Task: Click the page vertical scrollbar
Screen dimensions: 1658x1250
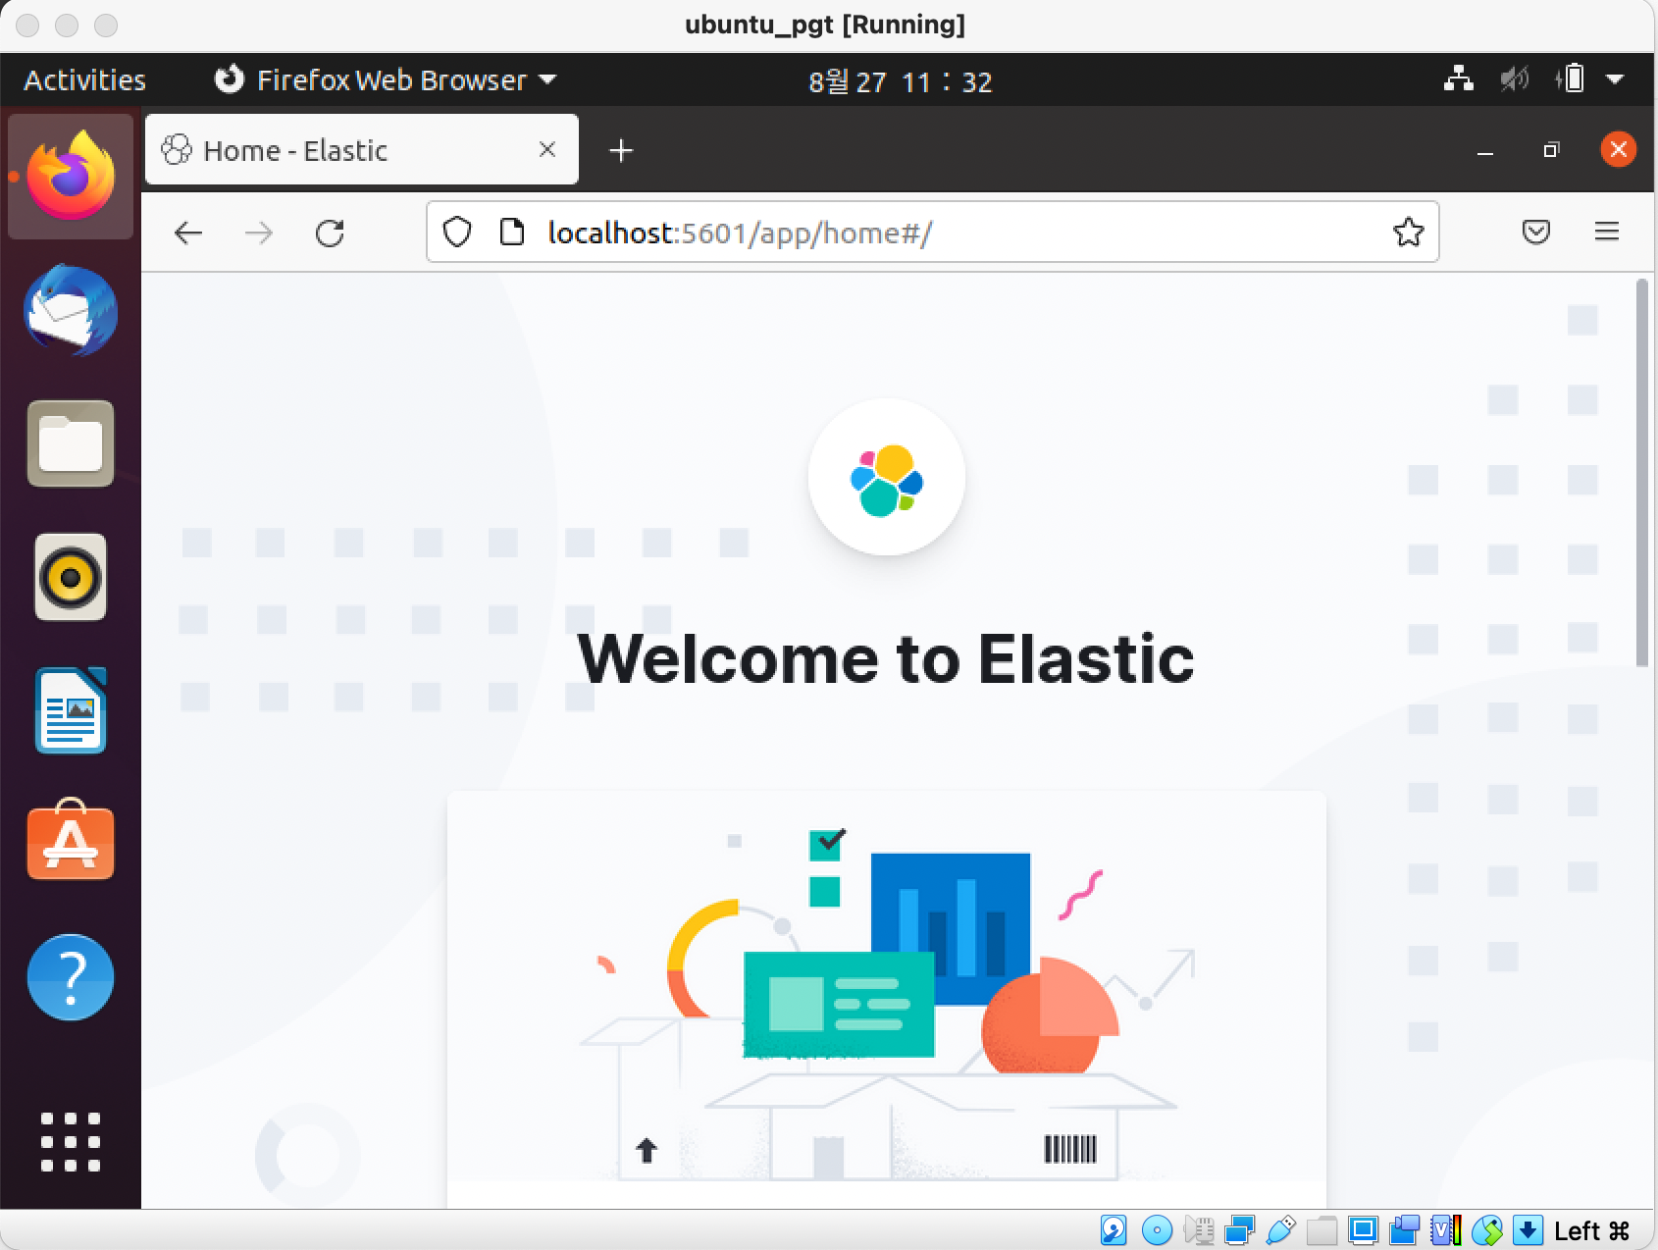Action: point(1642,473)
